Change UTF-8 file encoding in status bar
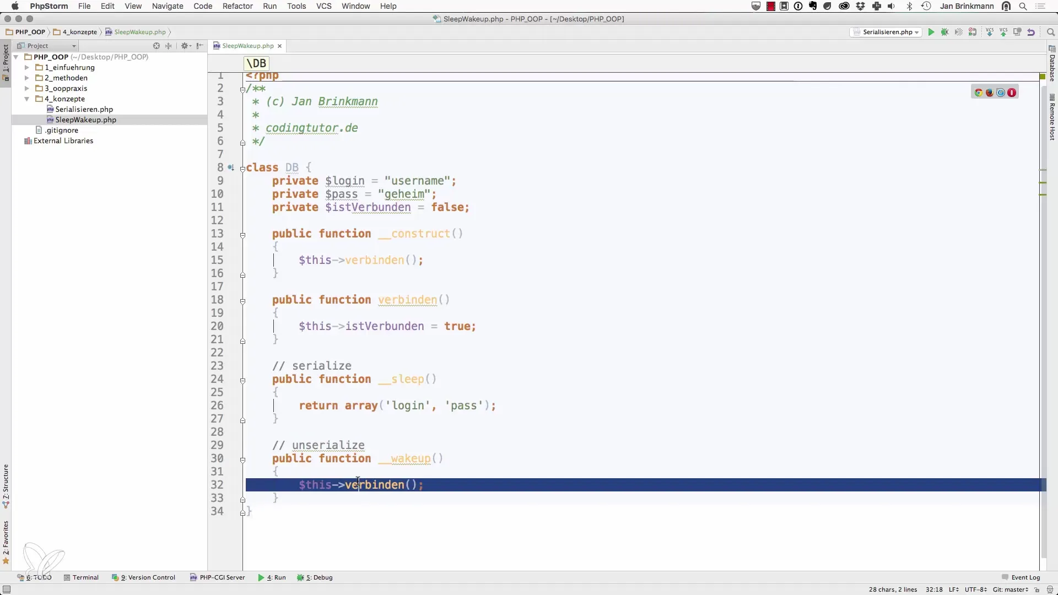 (975, 589)
